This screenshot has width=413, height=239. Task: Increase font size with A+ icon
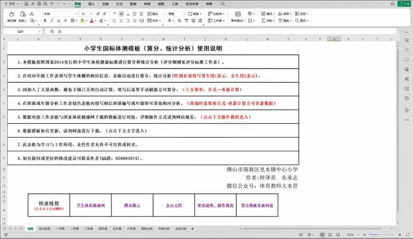[x=98, y=14]
